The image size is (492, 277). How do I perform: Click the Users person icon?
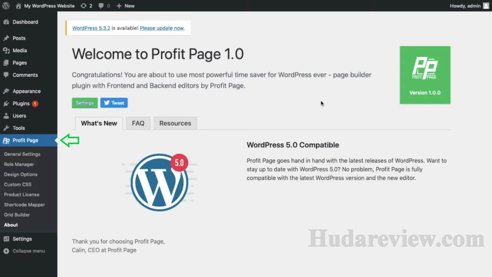6,116
